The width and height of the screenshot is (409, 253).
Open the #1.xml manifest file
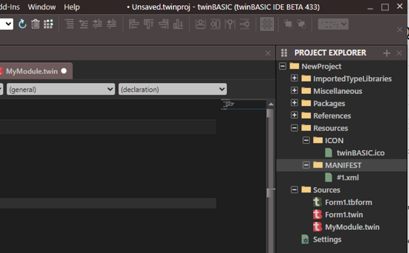pos(347,177)
